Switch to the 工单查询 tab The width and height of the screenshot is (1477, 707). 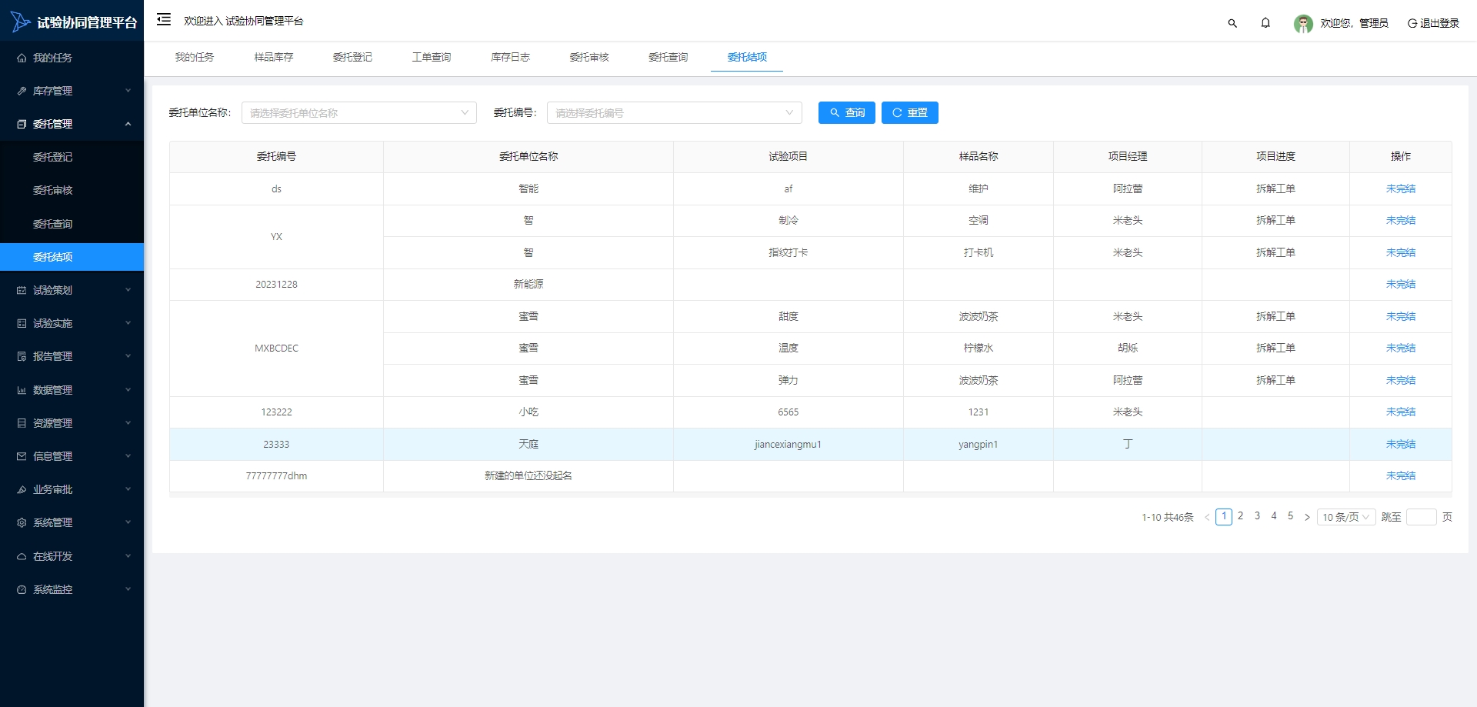[432, 58]
